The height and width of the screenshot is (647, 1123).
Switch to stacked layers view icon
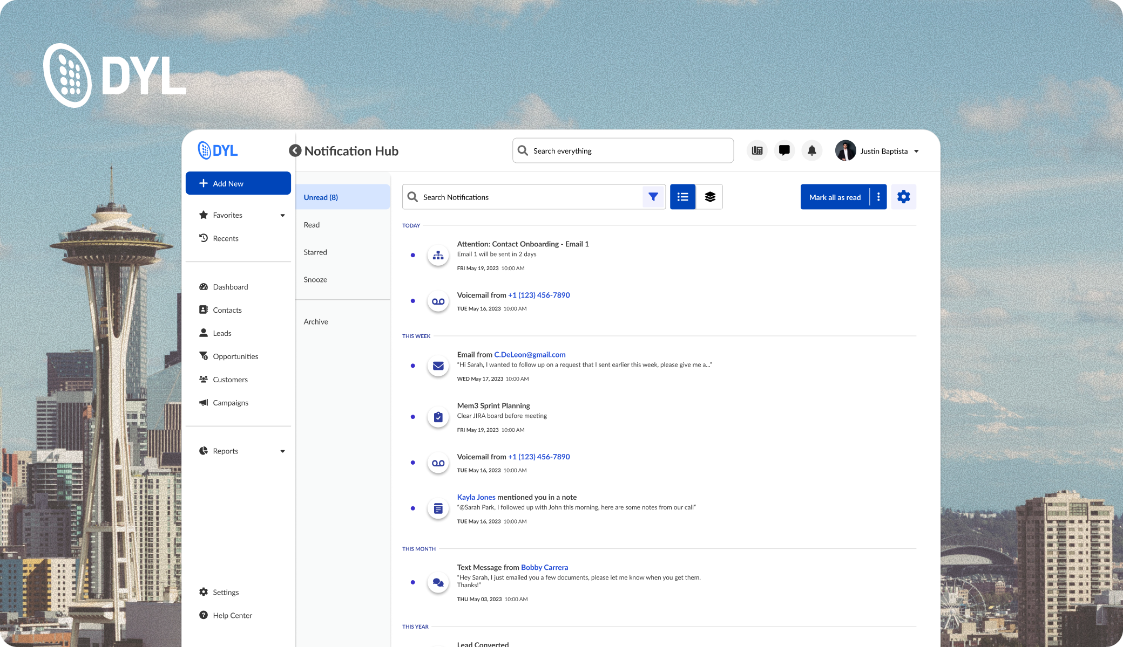click(710, 197)
